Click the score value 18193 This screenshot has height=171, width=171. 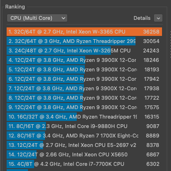coord(152,69)
